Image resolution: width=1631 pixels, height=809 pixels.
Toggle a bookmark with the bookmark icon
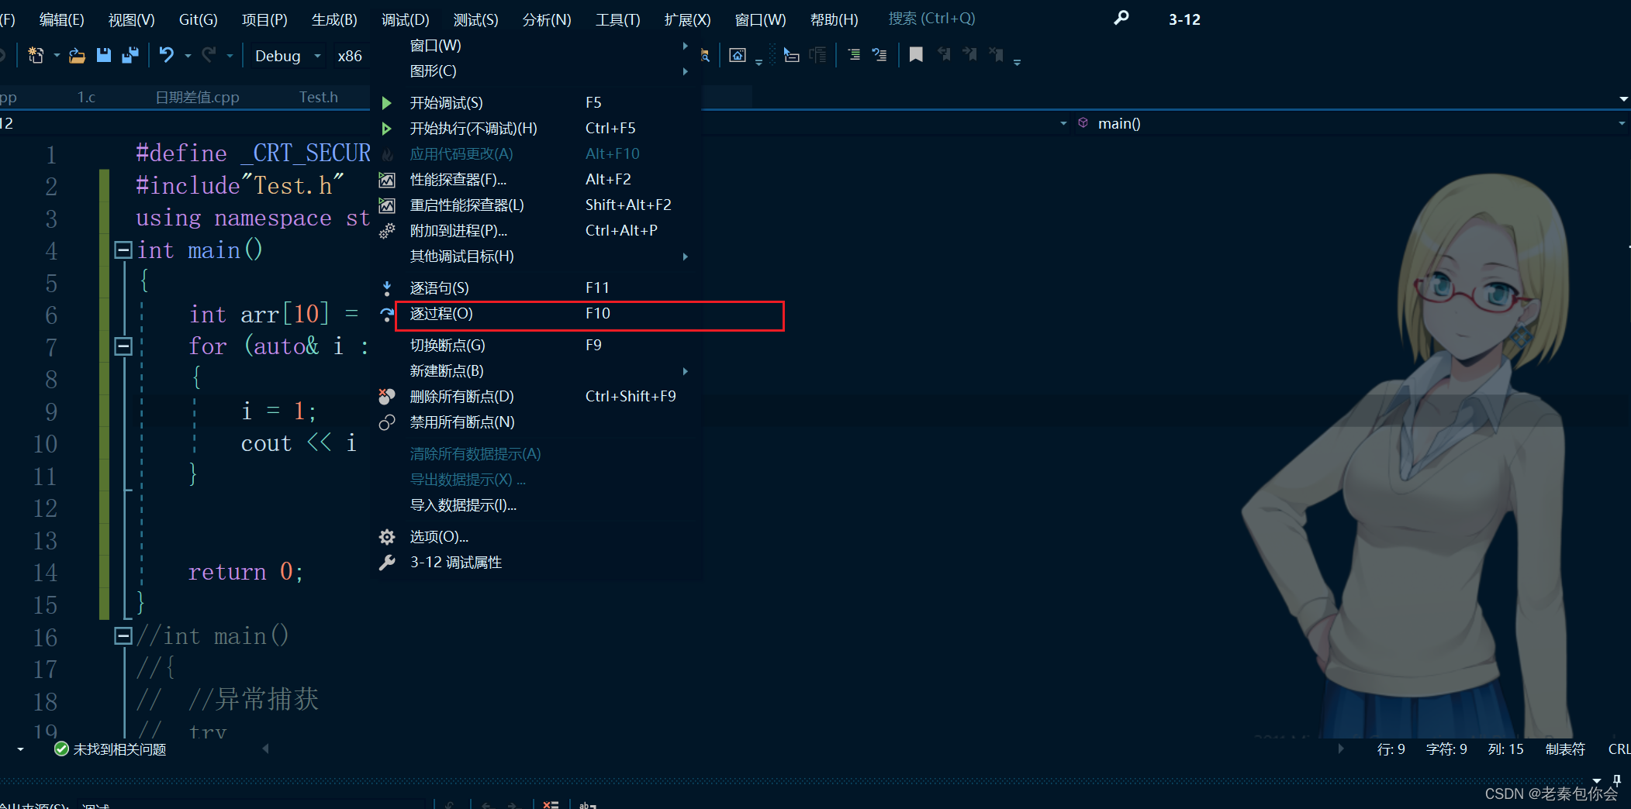(916, 55)
